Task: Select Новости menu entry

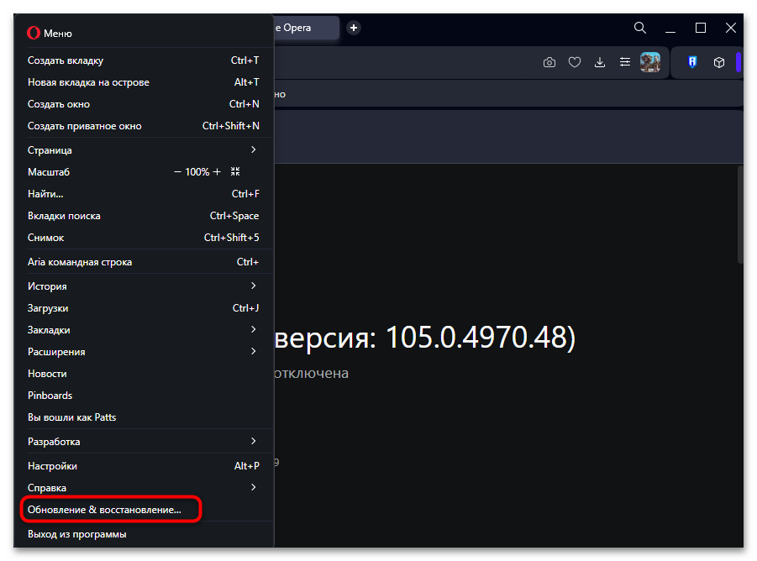Action: (144, 374)
